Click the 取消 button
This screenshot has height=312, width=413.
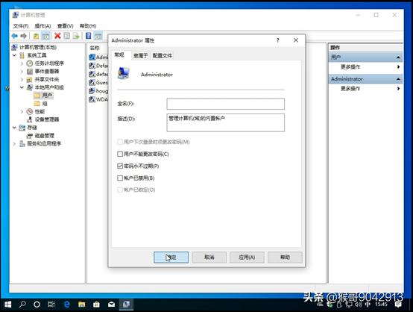209,258
